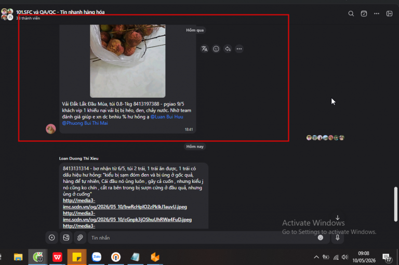Open Zalo from the taskbar

point(97,257)
